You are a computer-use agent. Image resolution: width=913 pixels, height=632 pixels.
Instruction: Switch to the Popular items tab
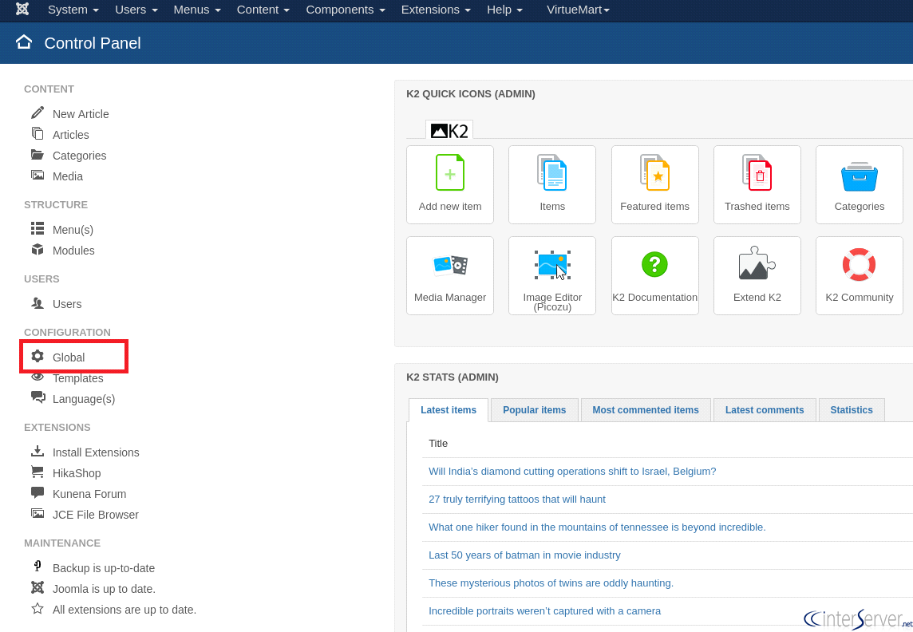(x=535, y=409)
